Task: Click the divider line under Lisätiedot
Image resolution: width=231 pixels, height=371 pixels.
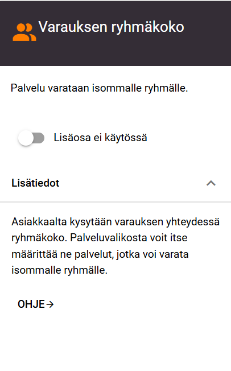Action: click(x=115, y=202)
